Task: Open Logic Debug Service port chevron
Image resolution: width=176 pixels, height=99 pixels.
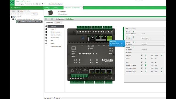Action: point(161,71)
